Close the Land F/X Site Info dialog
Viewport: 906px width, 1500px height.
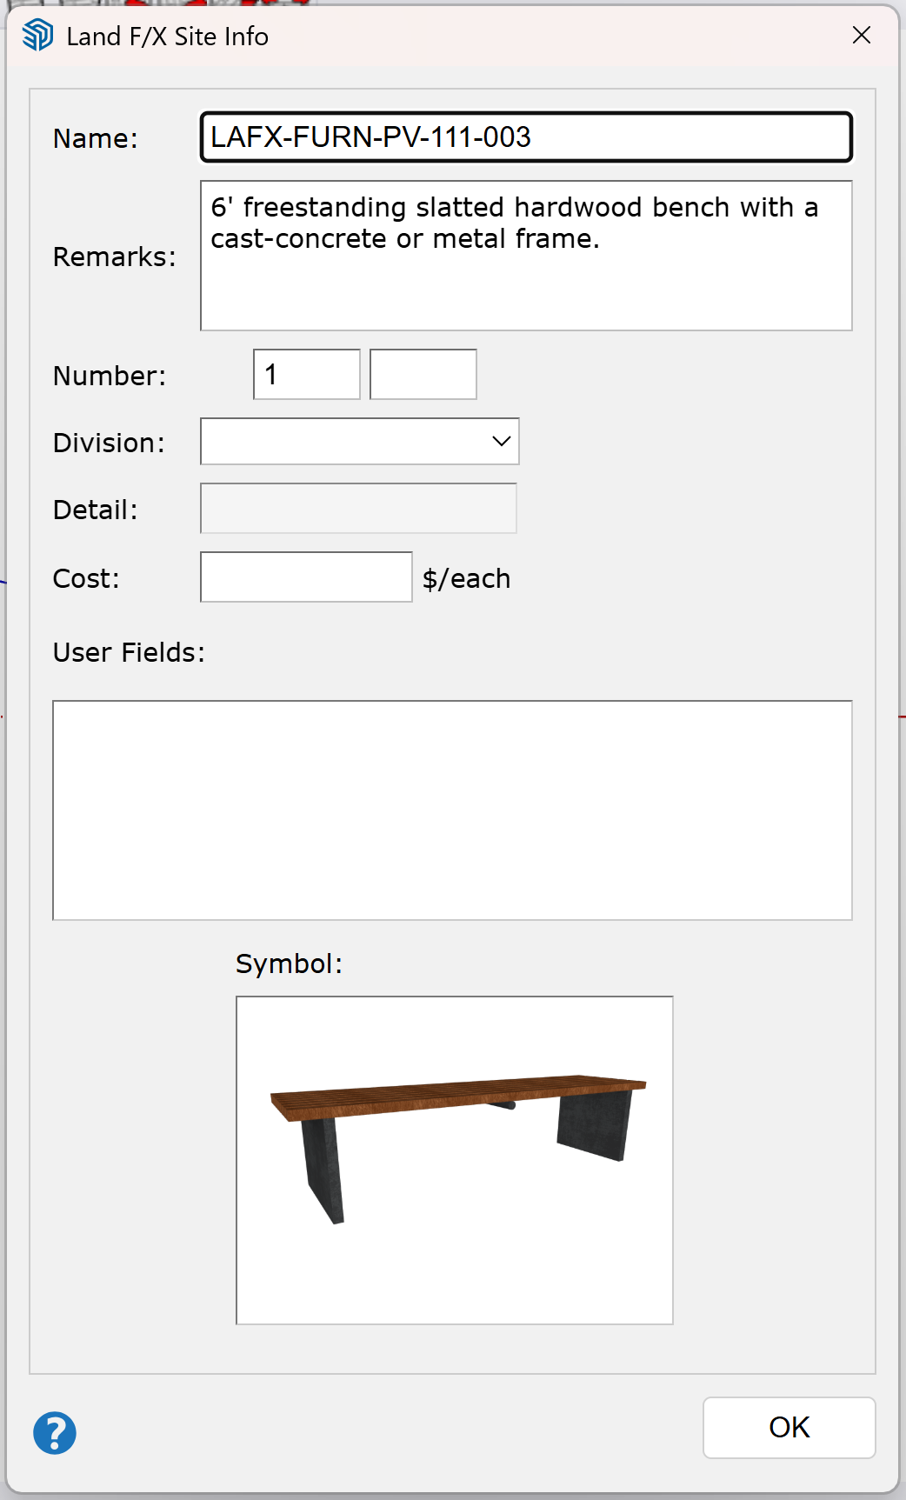[861, 36]
